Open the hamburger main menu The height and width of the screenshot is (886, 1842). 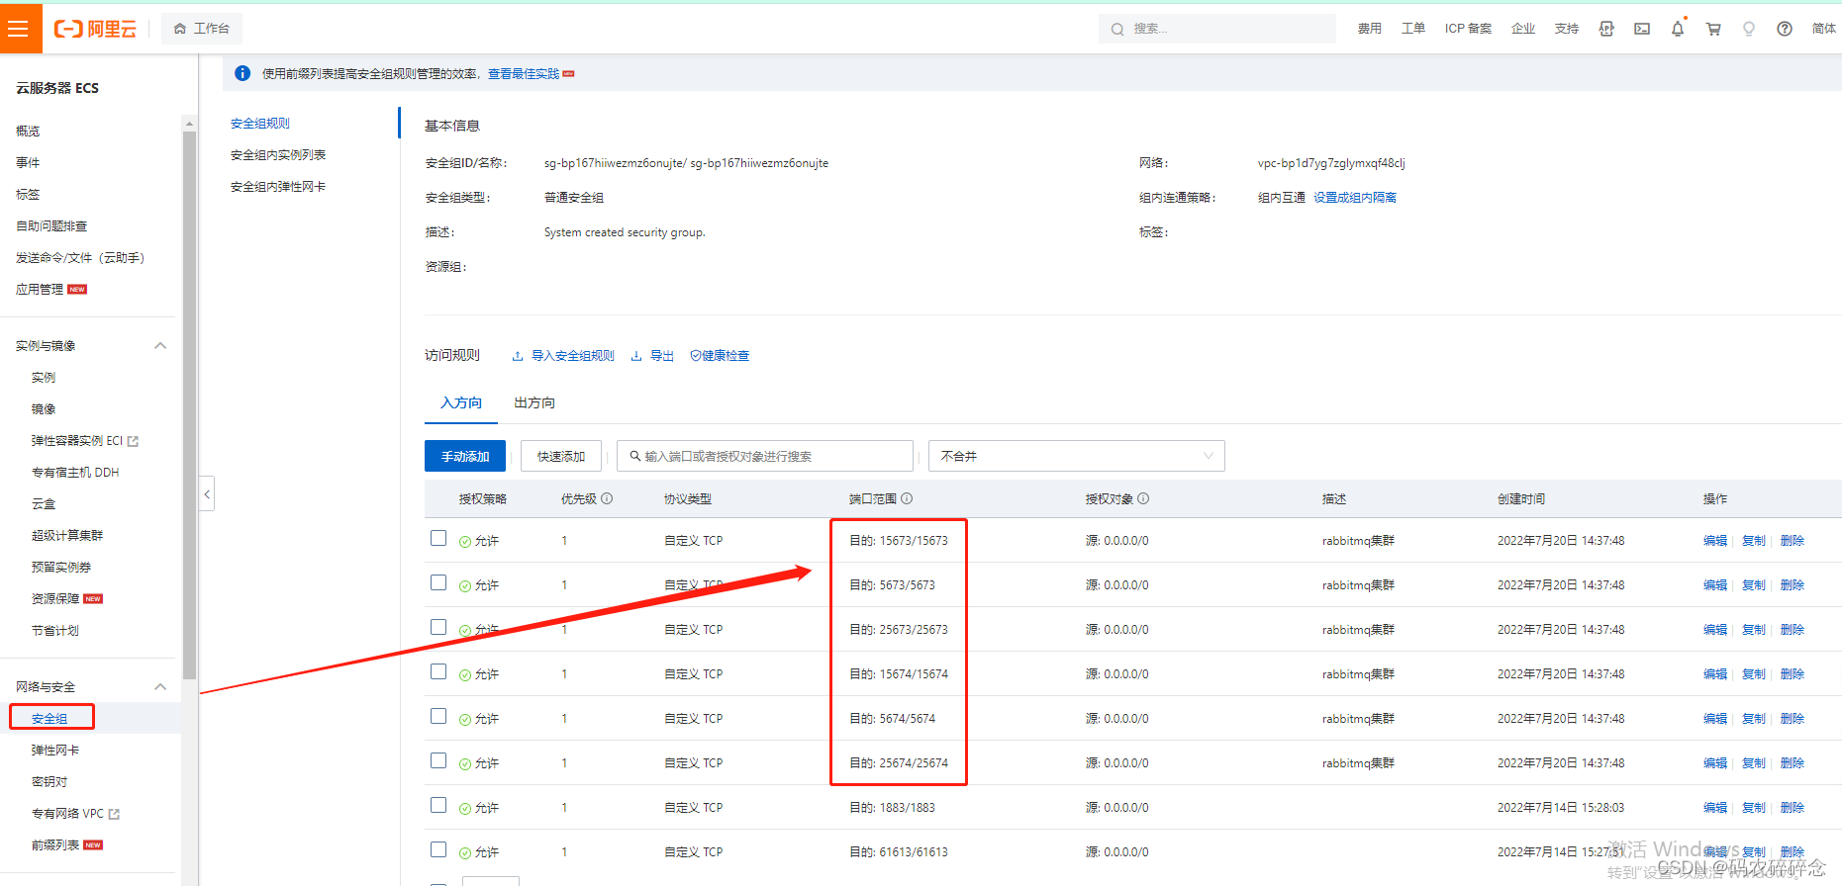pyautogui.click(x=18, y=29)
